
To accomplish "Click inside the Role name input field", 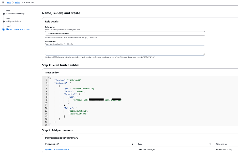I will click(125, 33).
